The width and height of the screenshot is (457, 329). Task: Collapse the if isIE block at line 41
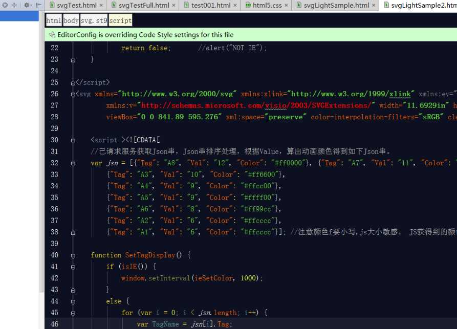click(73, 267)
